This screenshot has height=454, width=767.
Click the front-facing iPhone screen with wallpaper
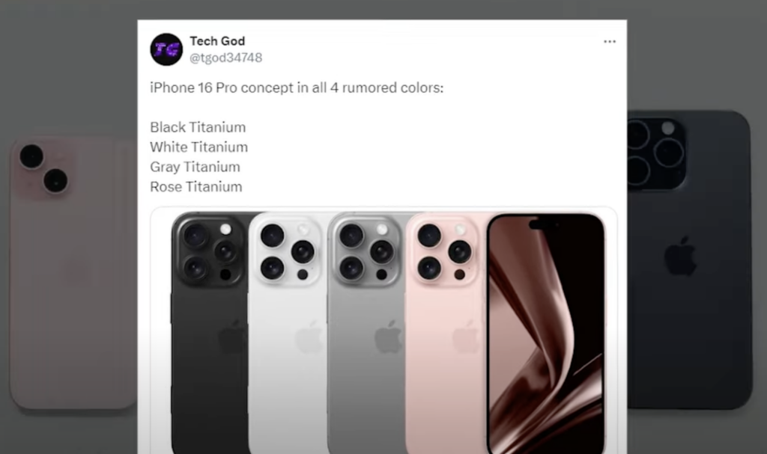click(546, 334)
